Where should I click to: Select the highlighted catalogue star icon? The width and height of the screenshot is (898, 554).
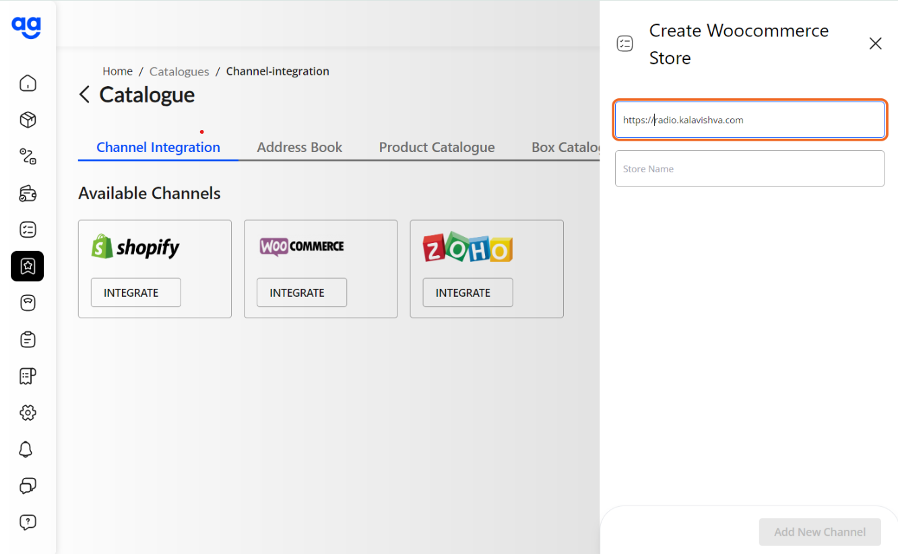point(28,267)
